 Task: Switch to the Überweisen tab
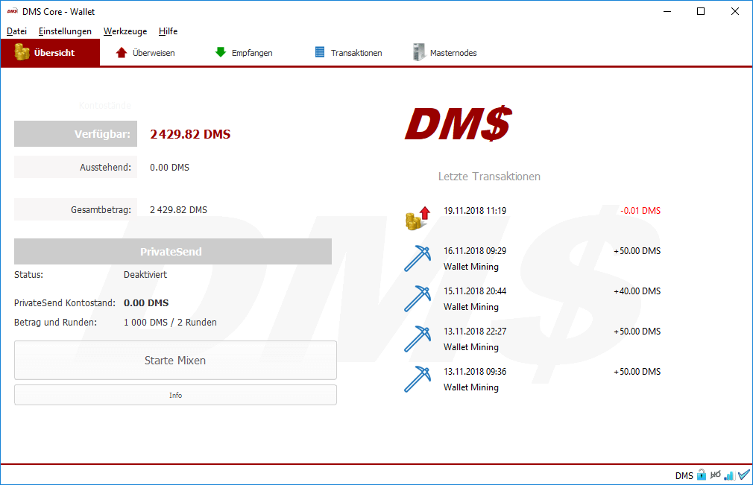coord(145,53)
